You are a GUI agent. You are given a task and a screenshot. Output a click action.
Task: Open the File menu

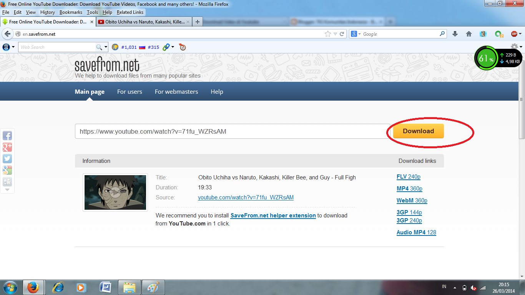(5, 12)
